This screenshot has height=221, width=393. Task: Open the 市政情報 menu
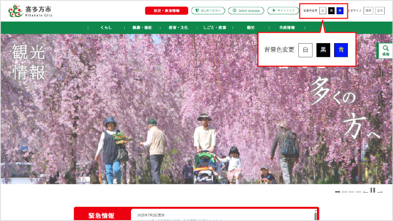[x=287, y=27]
